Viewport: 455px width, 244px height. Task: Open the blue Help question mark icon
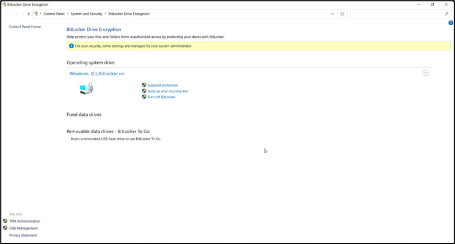click(x=451, y=23)
